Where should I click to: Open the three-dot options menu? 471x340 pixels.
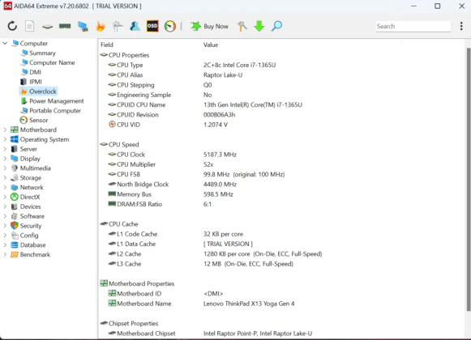coord(461,26)
